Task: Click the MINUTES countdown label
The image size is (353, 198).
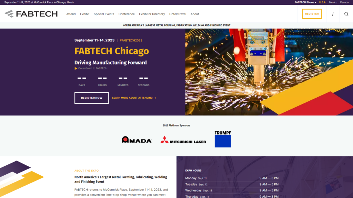Action: (123, 85)
